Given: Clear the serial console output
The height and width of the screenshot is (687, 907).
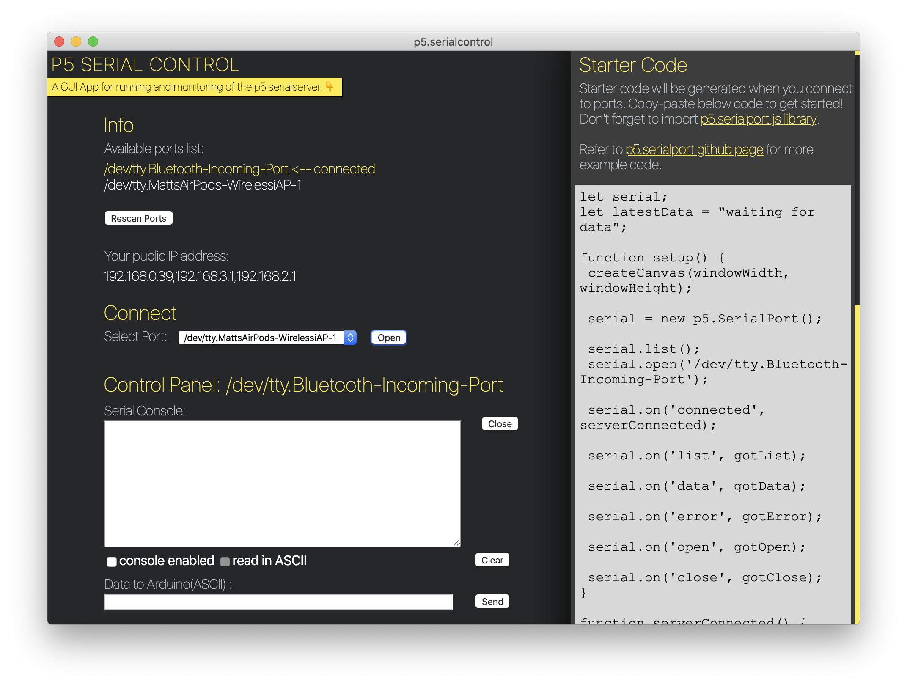Looking at the screenshot, I should click(x=492, y=560).
